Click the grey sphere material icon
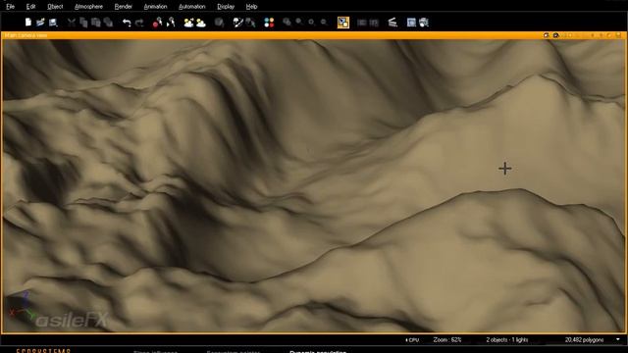Image resolution: width=628 pixels, height=353 pixels. [219, 23]
